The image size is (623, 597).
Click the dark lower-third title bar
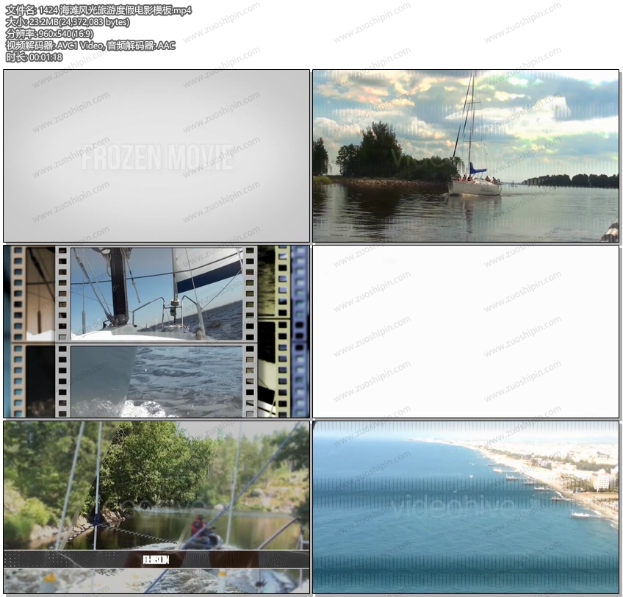(x=156, y=560)
